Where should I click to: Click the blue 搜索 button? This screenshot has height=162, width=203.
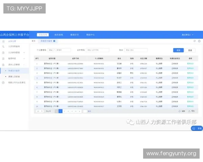coord(178,50)
